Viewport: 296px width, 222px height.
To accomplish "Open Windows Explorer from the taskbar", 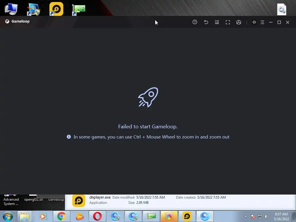I will [x=25, y=216].
